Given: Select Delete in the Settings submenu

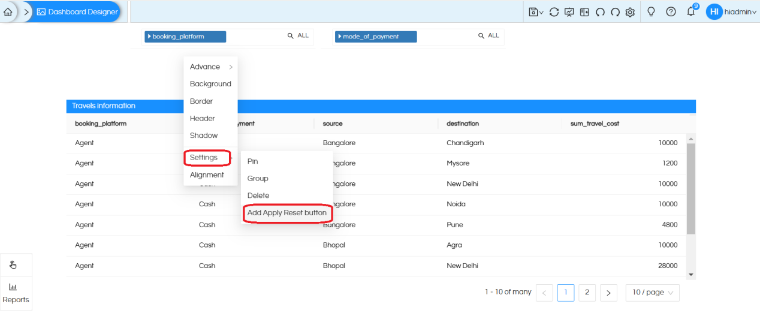Looking at the screenshot, I should coord(287,195).
